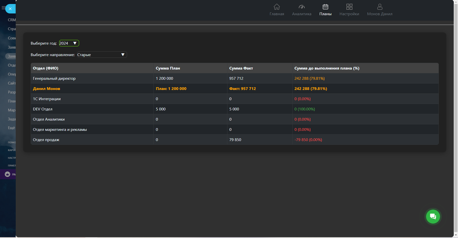The image size is (458, 238).
Task: Click the Данил Монов name in the table
Action: [x=46, y=89]
